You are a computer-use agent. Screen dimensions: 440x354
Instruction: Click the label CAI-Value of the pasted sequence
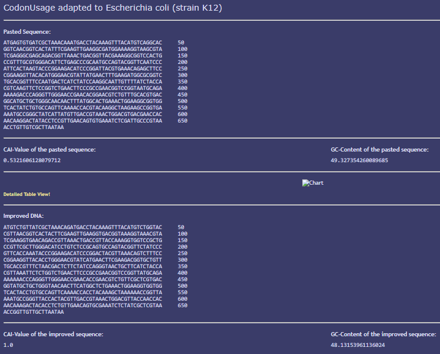[x=50, y=149]
